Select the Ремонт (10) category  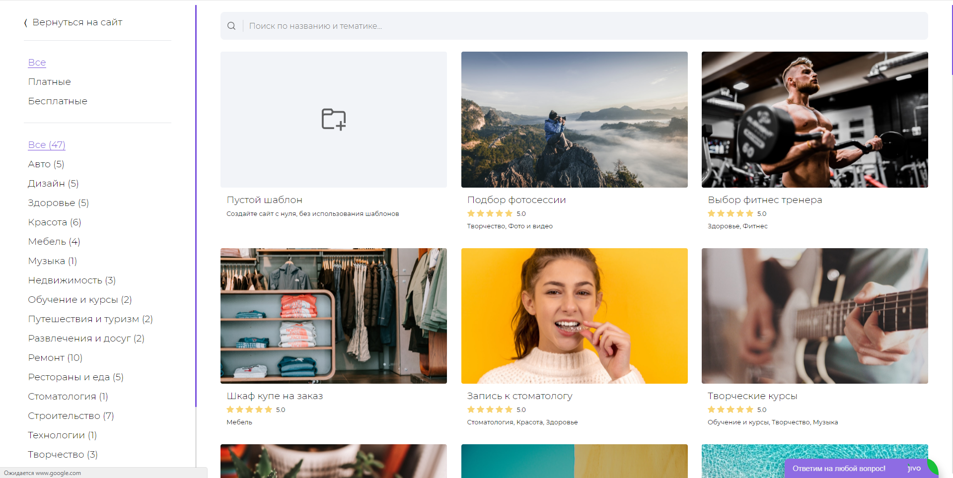[x=55, y=358]
